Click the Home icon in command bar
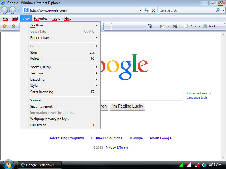Viewport: 226px width, 169px height. [x=150, y=26]
